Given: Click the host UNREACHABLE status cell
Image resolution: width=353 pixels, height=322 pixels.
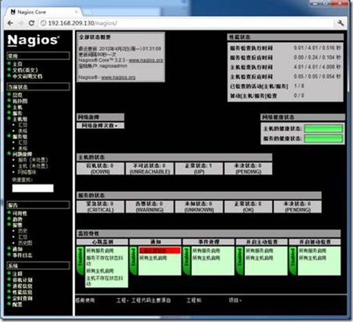Looking at the screenshot, I should coord(150,169).
